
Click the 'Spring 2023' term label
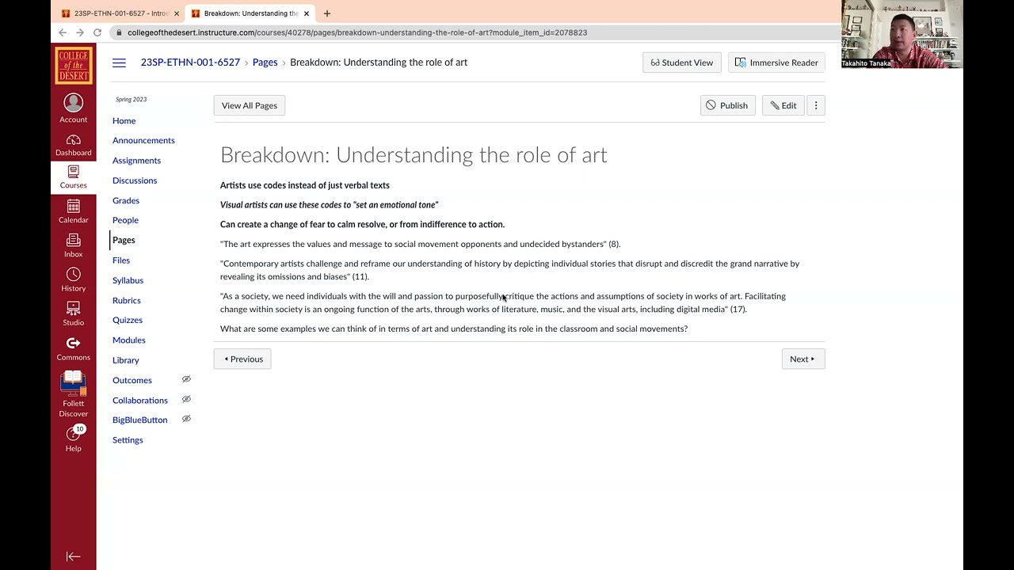131,100
